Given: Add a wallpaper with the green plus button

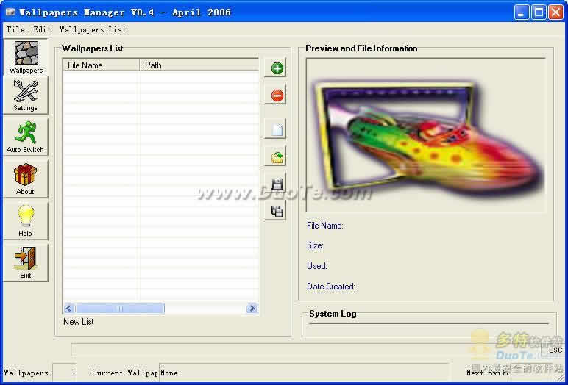Looking at the screenshot, I should (276, 68).
